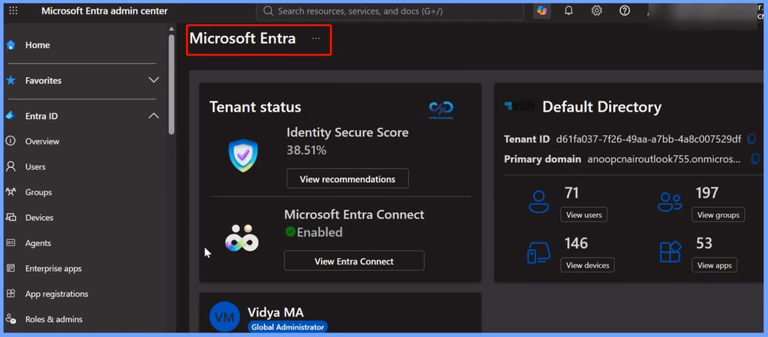Click the search resources input box
The width and height of the screenshot is (768, 337).
click(x=390, y=10)
